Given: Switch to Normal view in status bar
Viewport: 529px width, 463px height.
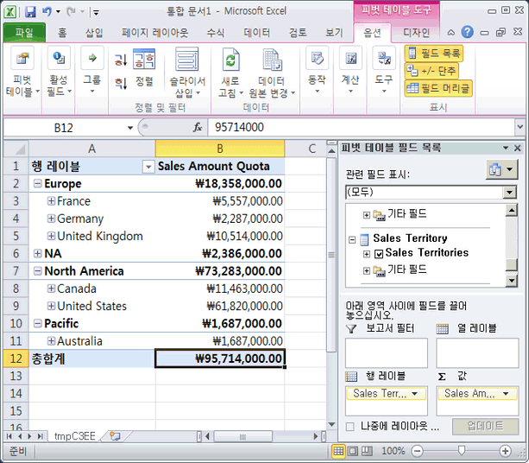Looking at the screenshot, I should pos(338,451).
